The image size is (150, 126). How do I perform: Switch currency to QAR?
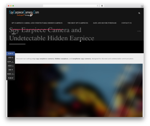[x=10, y=62]
